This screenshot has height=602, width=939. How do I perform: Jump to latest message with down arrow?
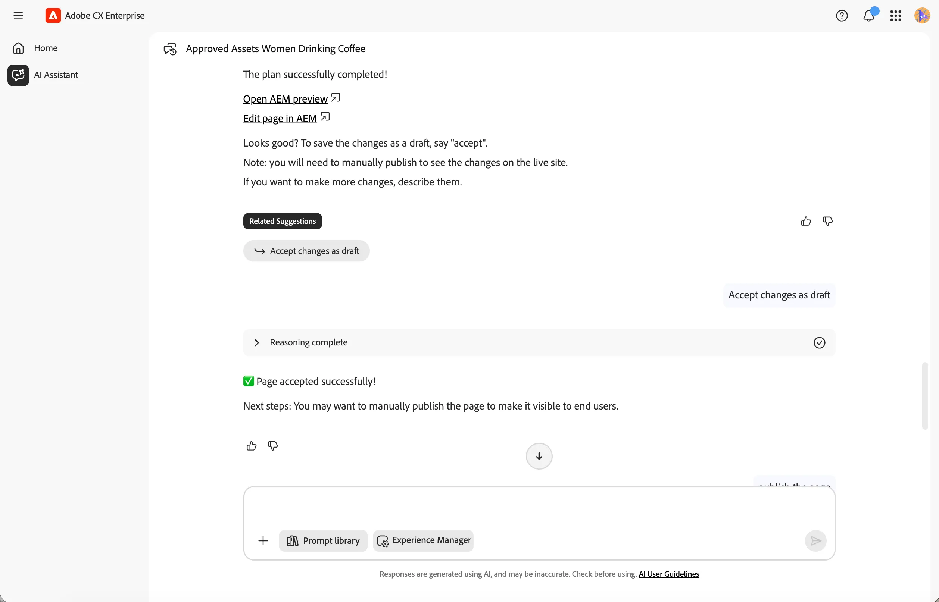coord(539,456)
